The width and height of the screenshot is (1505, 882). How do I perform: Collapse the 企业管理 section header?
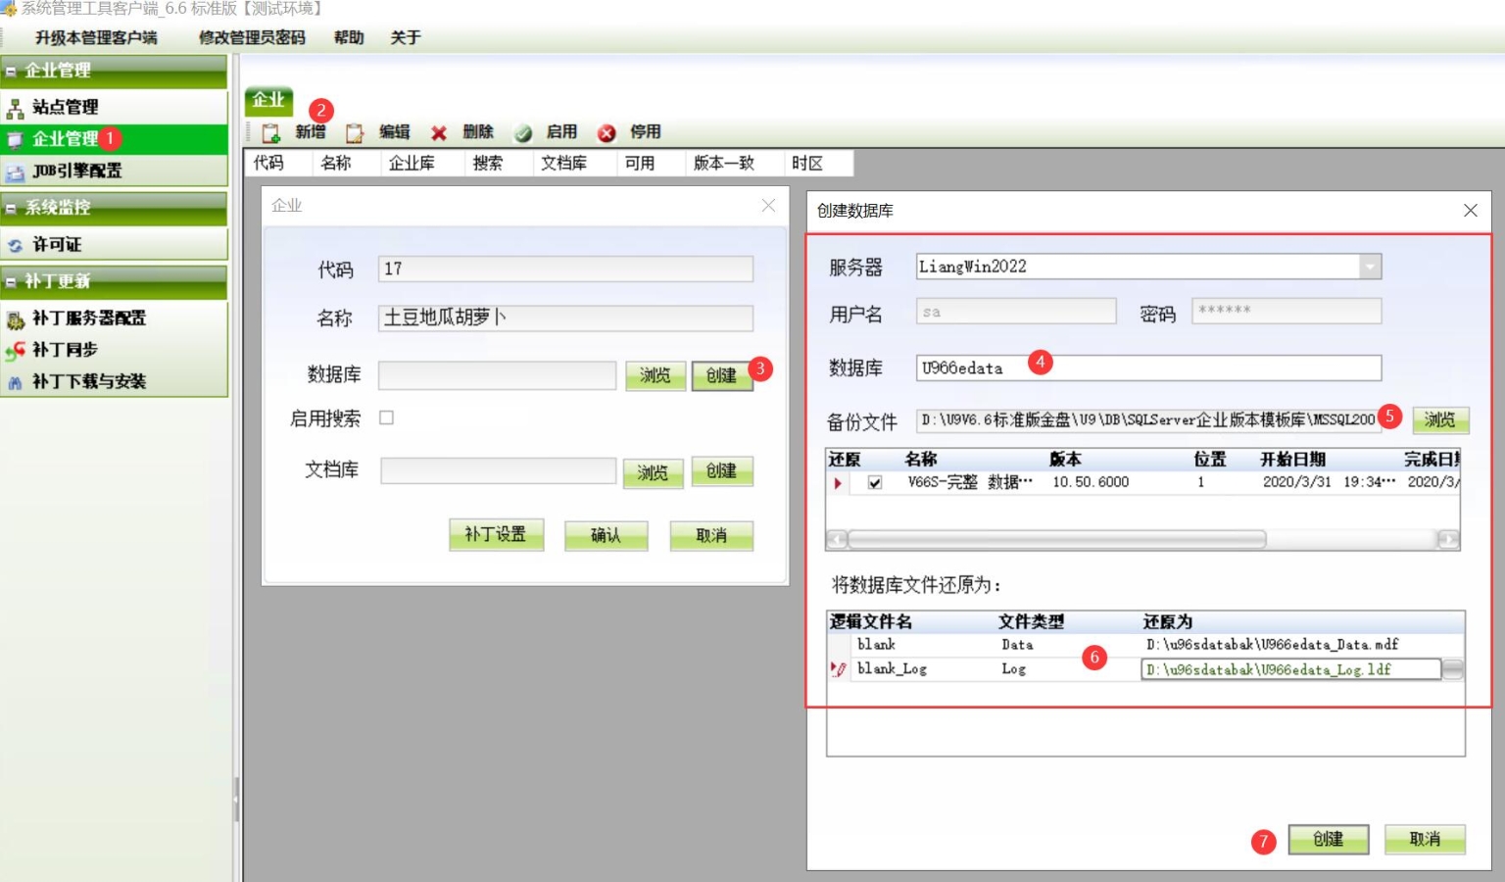(x=59, y=71)
